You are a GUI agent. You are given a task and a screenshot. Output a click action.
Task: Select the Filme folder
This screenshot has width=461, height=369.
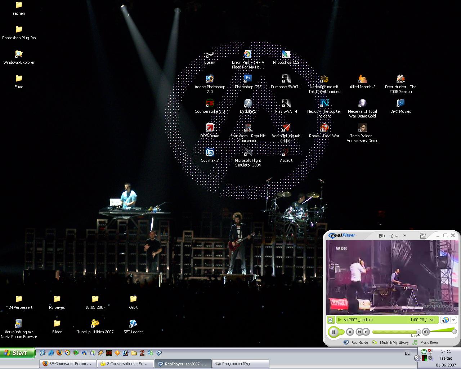pyautogui.click(x=19, y=82)
